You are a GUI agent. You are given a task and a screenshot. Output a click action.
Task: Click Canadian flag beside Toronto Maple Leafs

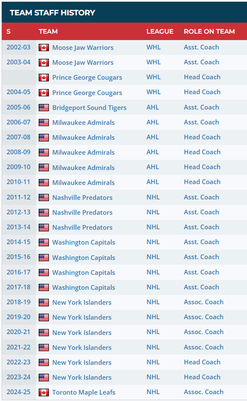pyautogui.click(x=44, y=392)
